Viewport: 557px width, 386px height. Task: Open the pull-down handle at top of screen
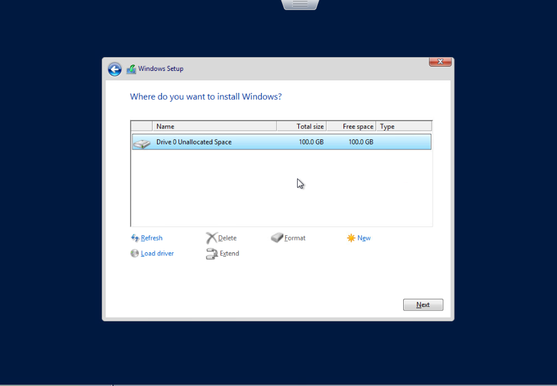[300, 4]
